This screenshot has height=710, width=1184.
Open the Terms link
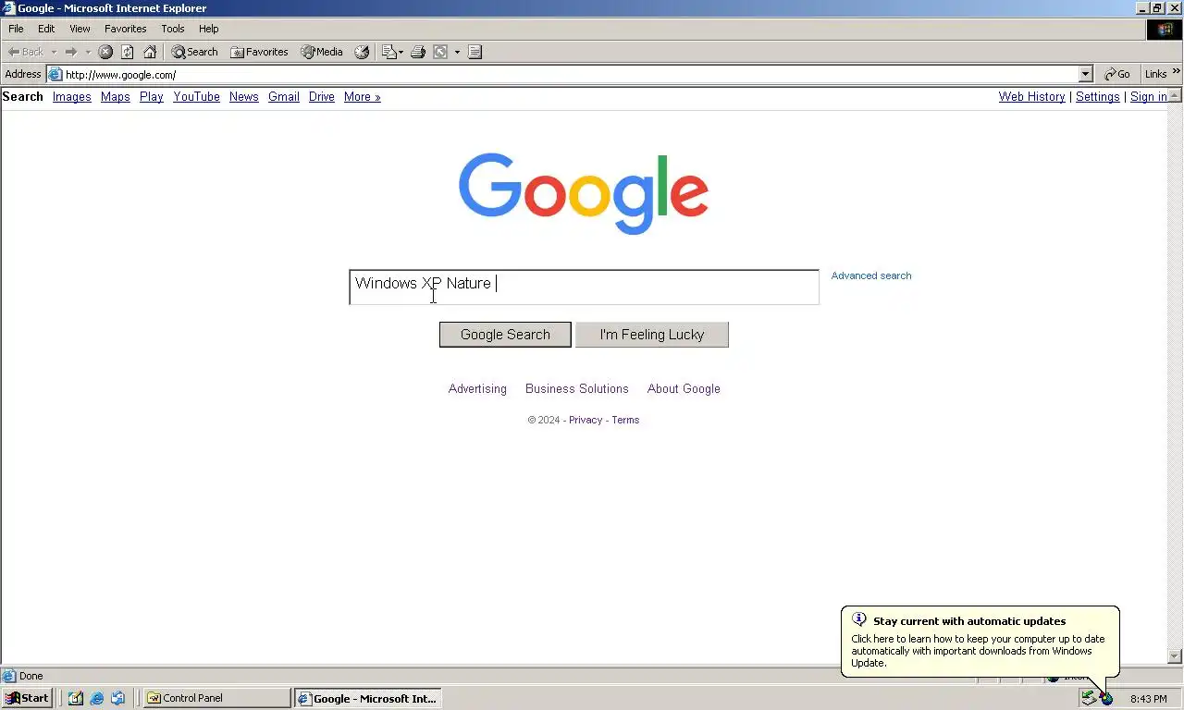click(625, 420)
